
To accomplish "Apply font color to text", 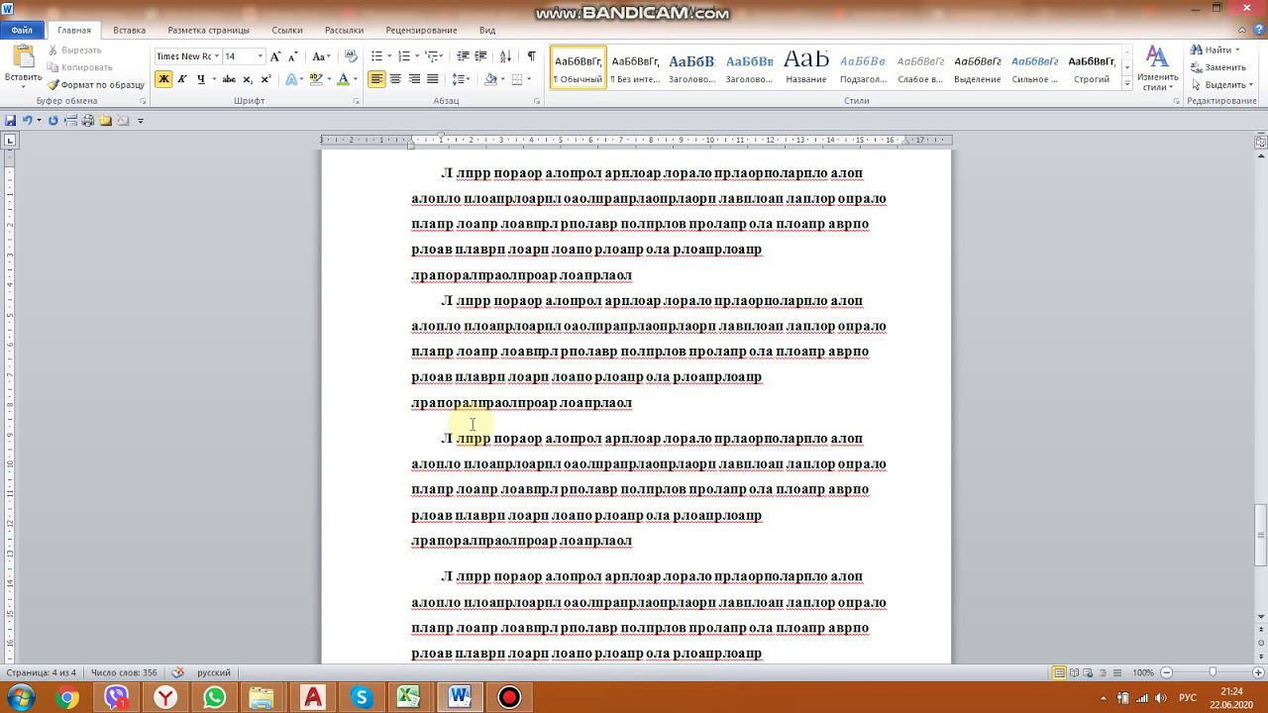I will pos(343,79).
